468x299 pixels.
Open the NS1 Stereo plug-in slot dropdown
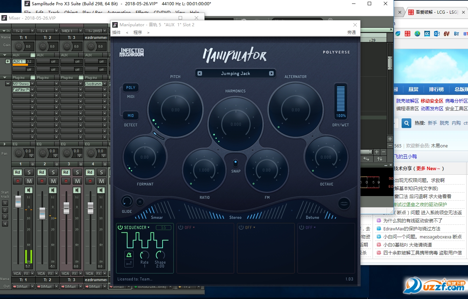33,84
